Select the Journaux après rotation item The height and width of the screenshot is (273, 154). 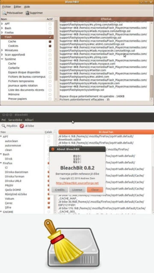23,86
